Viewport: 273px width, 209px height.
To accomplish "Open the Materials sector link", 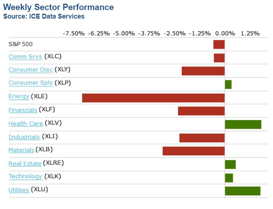I will (21, 150).
